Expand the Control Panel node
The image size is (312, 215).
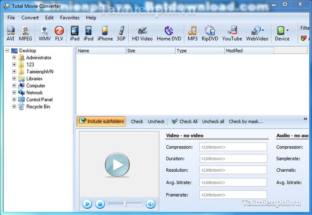click(14, 99)
